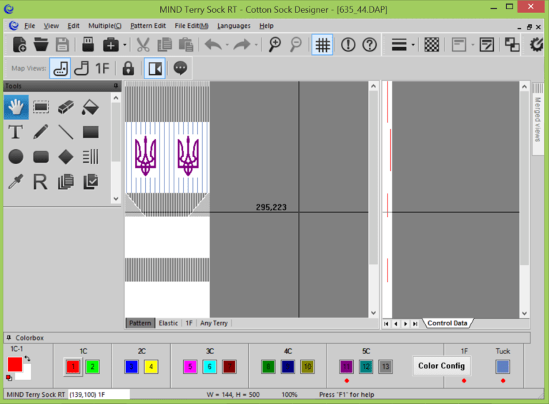The height and width of the screenshot is (404, 549).
Task: Create a new file from the toolbar
Action: [x=19, y=45]
